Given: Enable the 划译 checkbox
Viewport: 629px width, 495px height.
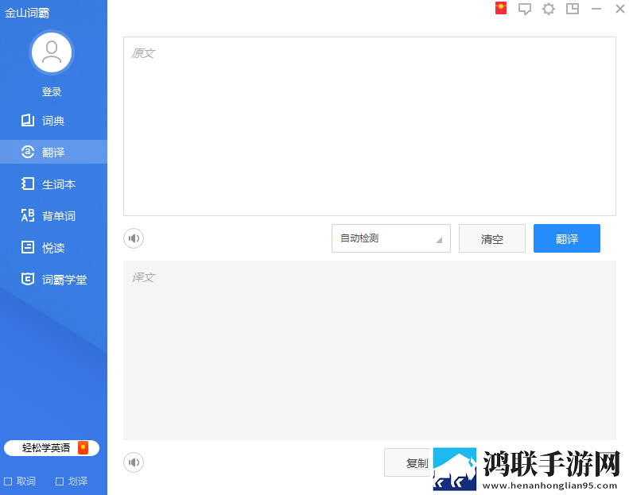Looking at the screenshot, I should (x=60, y=481).
